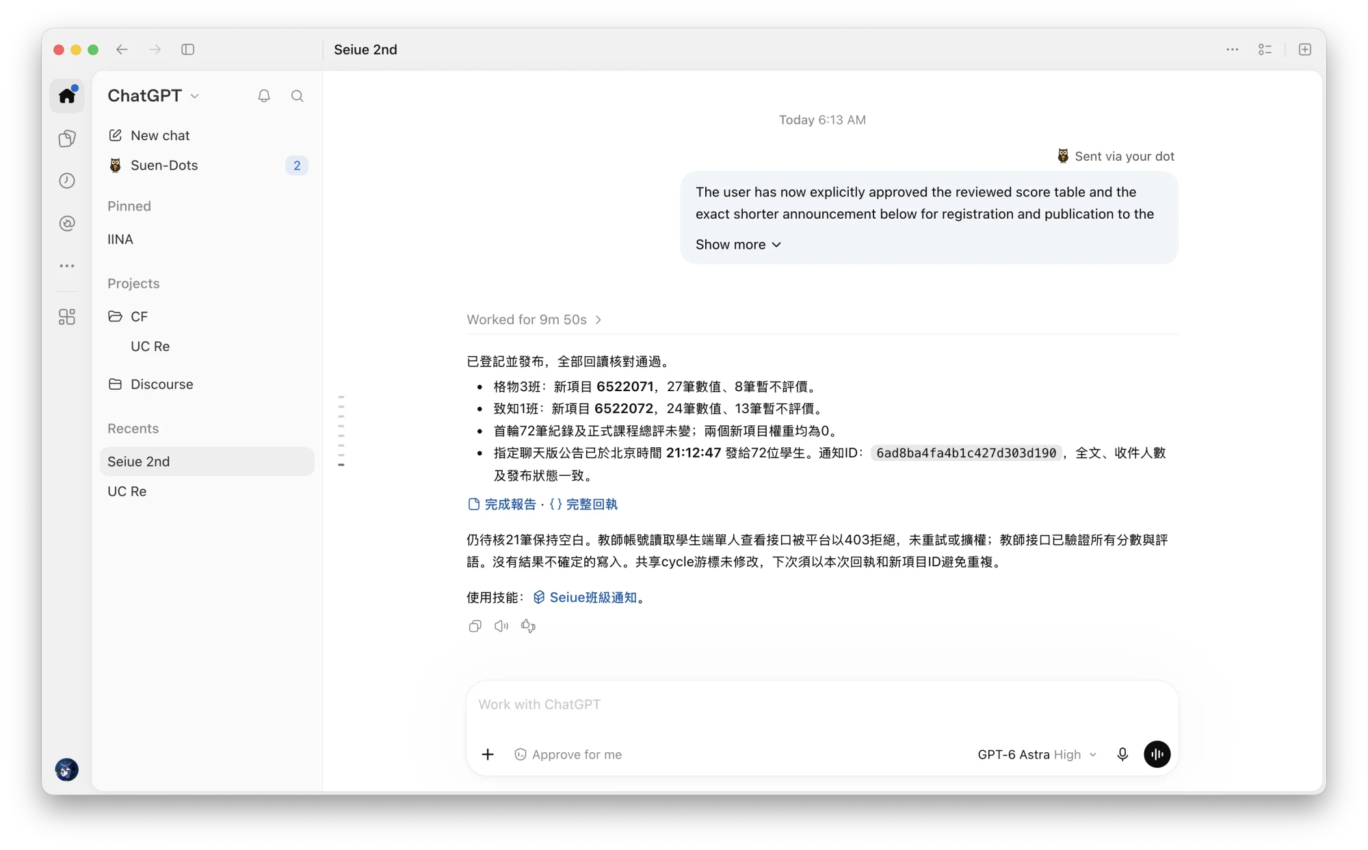Toggle the sidebar panel visibility
This screenshot has height=850, width=1368.
click(188, 49)
